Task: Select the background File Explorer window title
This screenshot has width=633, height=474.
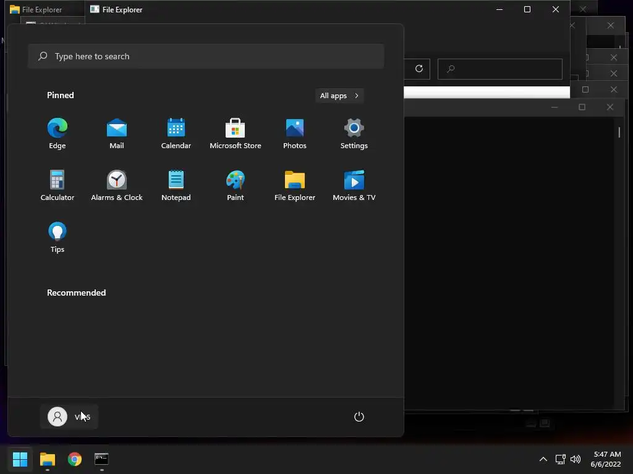Action: [x=42, y=10]
